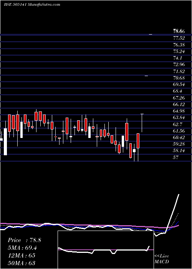Click the 57 price axis label
Screen dimensions: 192x269
pyautogui.click(x=176, y=157)
